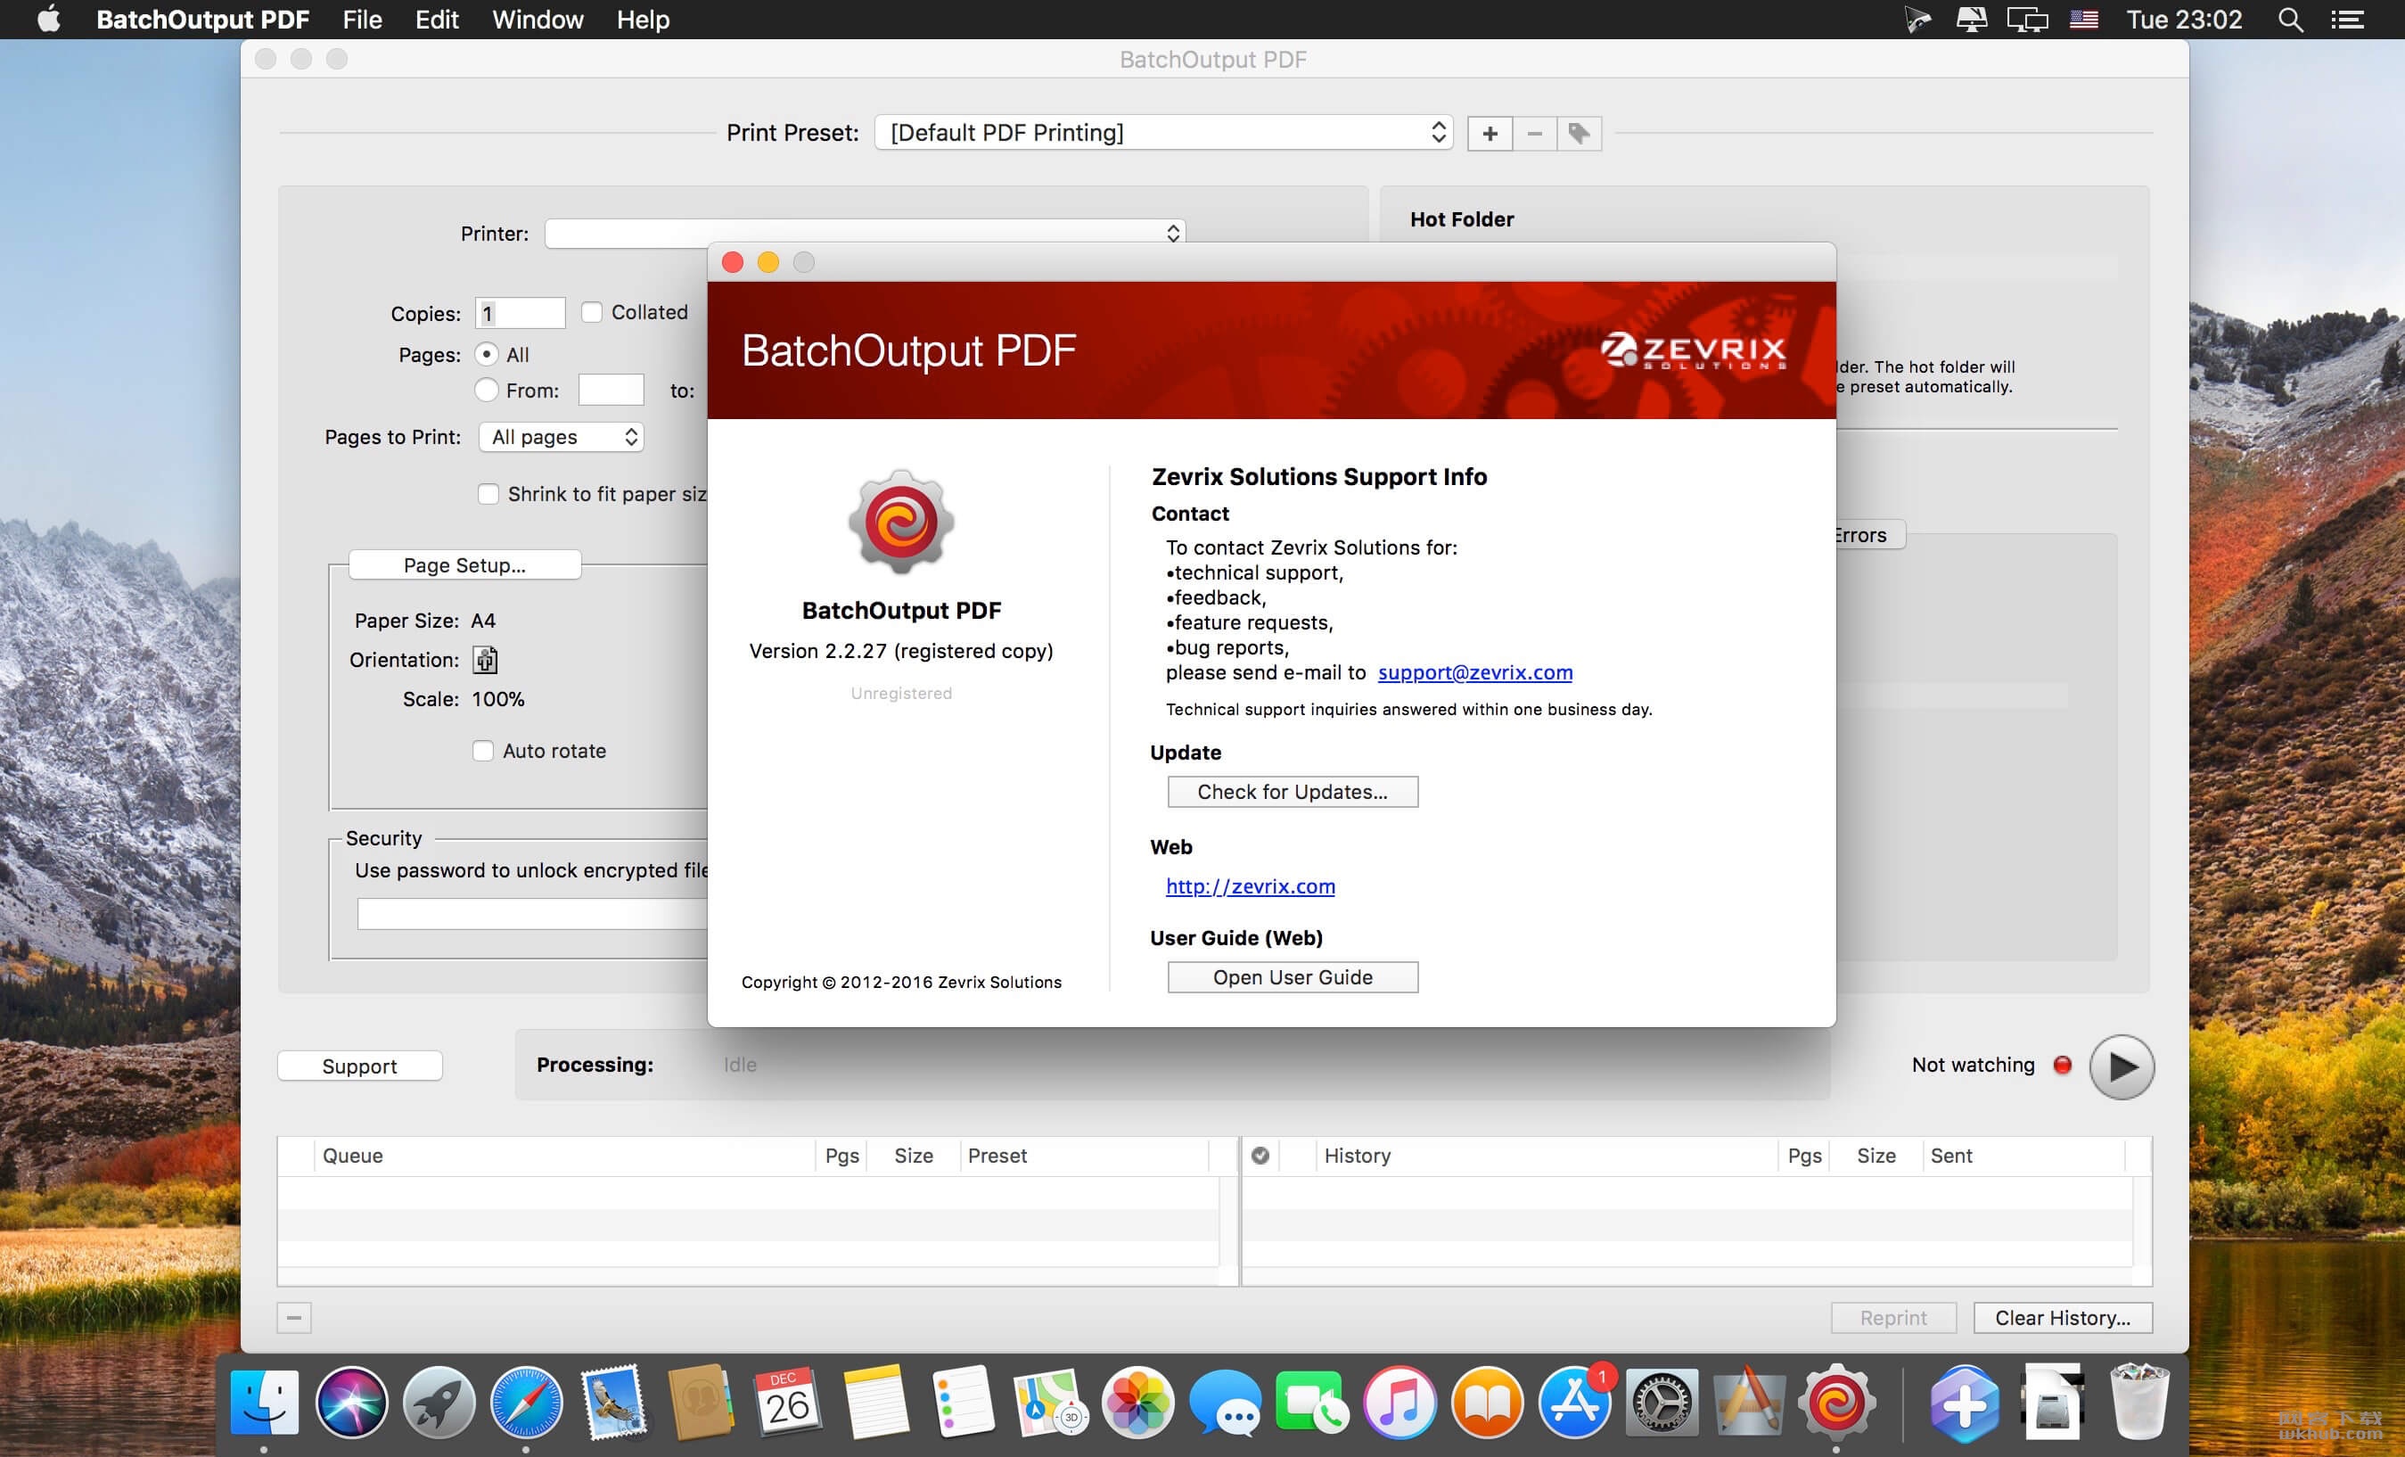
Task: Click BatchOutput PDF icon in the dock
Action: tap(1837, 1403)
